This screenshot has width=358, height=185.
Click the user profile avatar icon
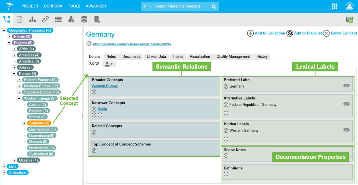tap(349, 6)
